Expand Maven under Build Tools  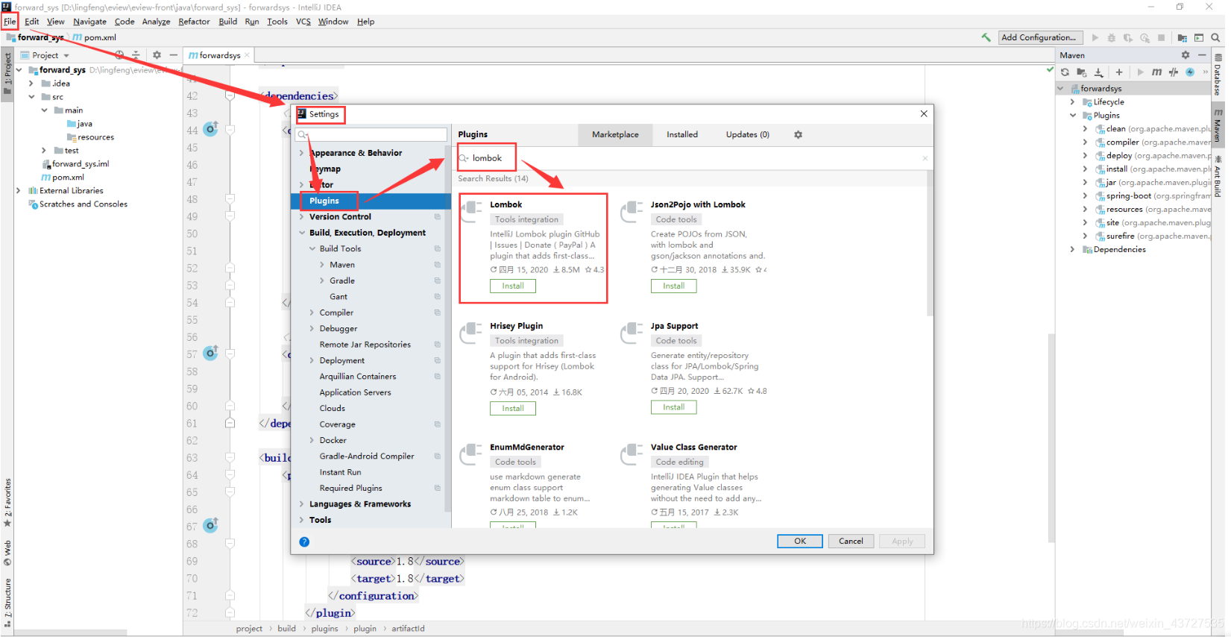tap(322, 265)
